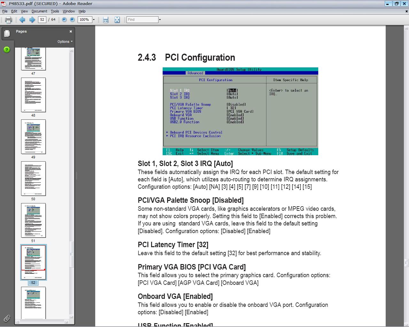Click the Print icon in toolbar
This screenshot has width=409, height=327.
point(9,20)
